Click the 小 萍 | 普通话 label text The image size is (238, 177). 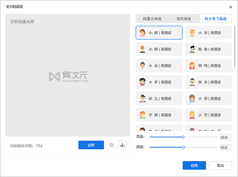[209, 98]
